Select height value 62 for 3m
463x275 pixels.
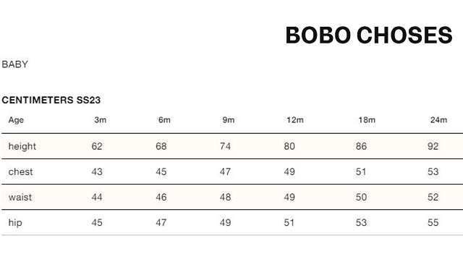point(97,146)
